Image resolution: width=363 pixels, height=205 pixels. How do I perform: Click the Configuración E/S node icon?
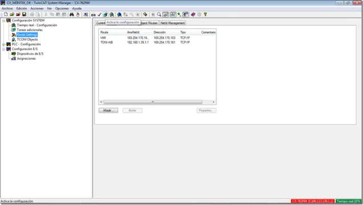(9, 49)
